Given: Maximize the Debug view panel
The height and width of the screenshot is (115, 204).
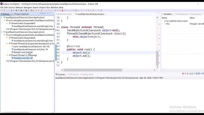Looking at the screenshot, I should point(52,13).
